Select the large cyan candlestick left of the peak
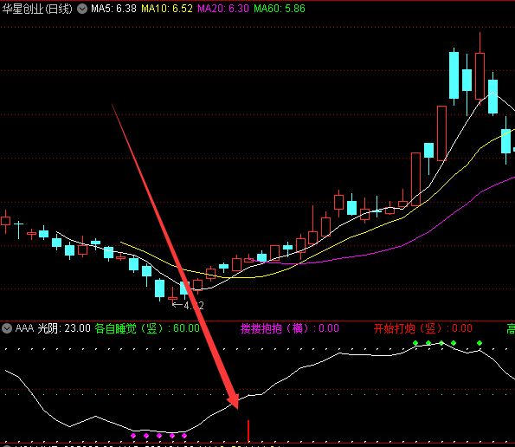This screenshot has height=447, width=515. (454, 75)
